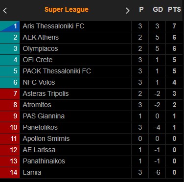Viewport: 184px width, 182px height.
Task: Open PAS Giannina team link
Action: (x=44, y=116)
